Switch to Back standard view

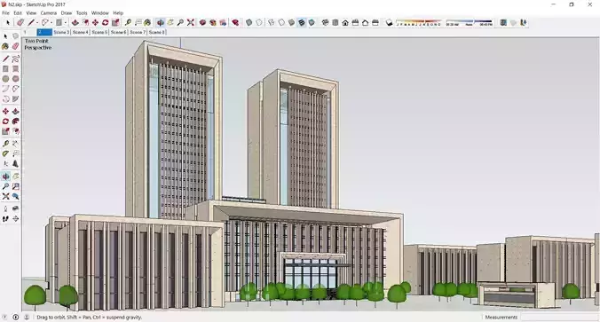click(x=365, y=22)
